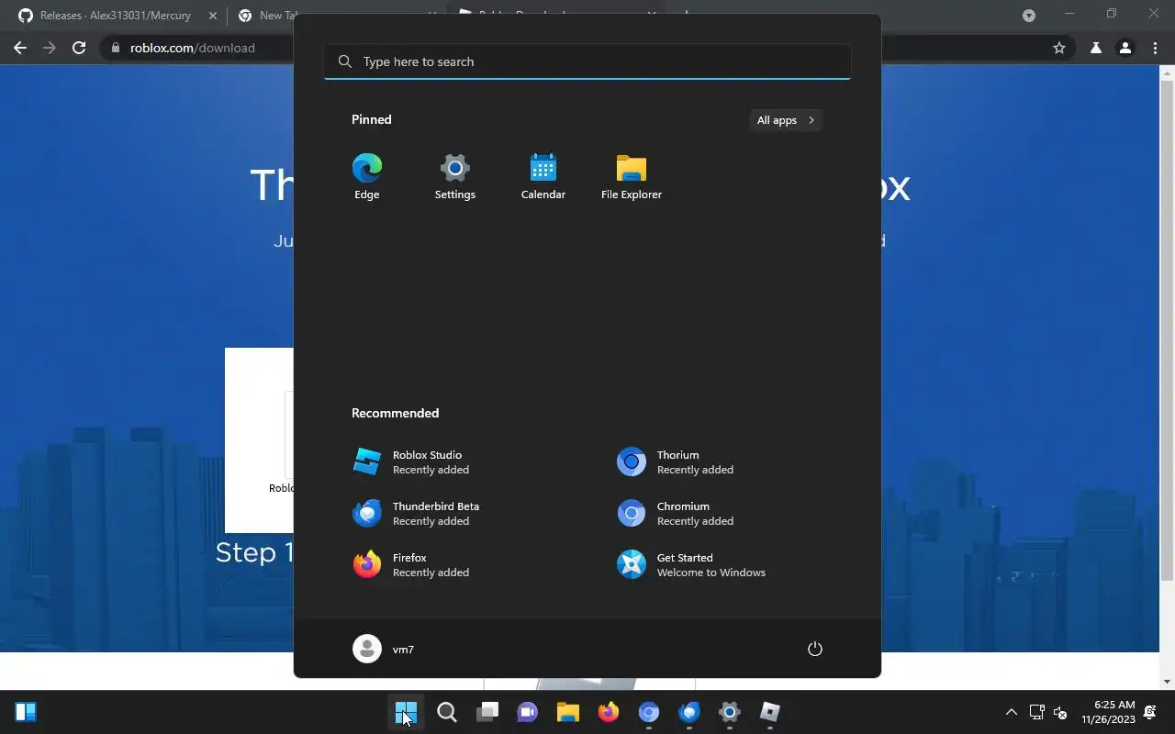
Task: Open the Settings app from the taskbar
Action: (729, 712)
